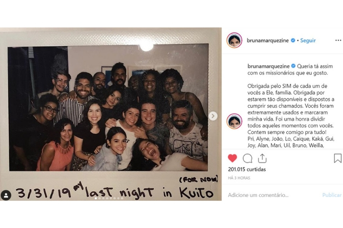
Task: Show tagged people via the person icon
Action: 6,195
